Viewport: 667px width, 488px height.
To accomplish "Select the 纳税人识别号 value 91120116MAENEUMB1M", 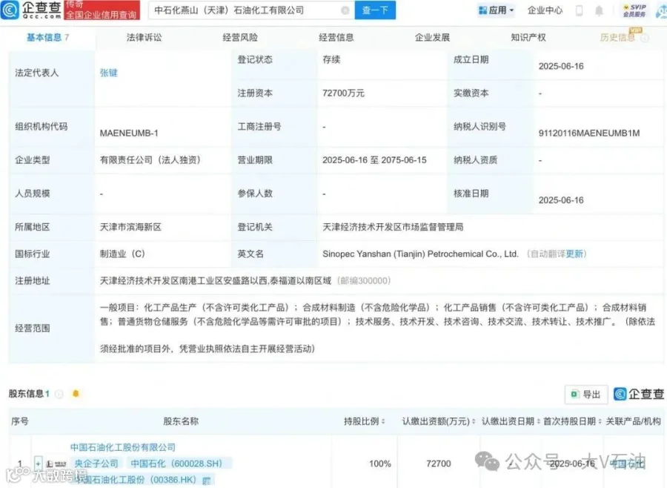I will point(589,133).
